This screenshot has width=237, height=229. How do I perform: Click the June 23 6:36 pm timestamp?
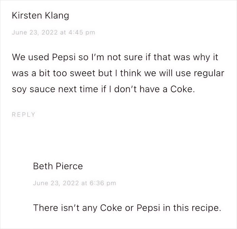point(74,183)
